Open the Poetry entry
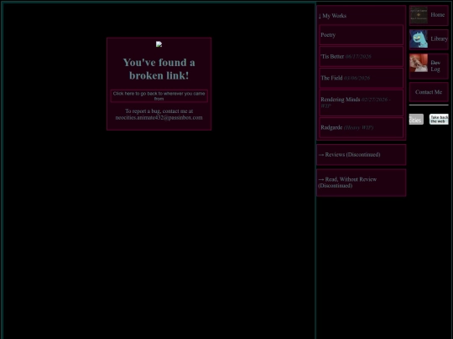Screen dimensions: 453x339 [361, 35]
